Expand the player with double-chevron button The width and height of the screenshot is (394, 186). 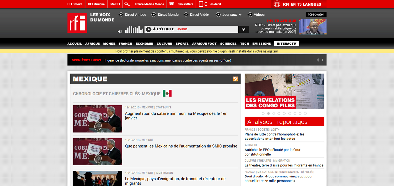[x=243, y=29]
